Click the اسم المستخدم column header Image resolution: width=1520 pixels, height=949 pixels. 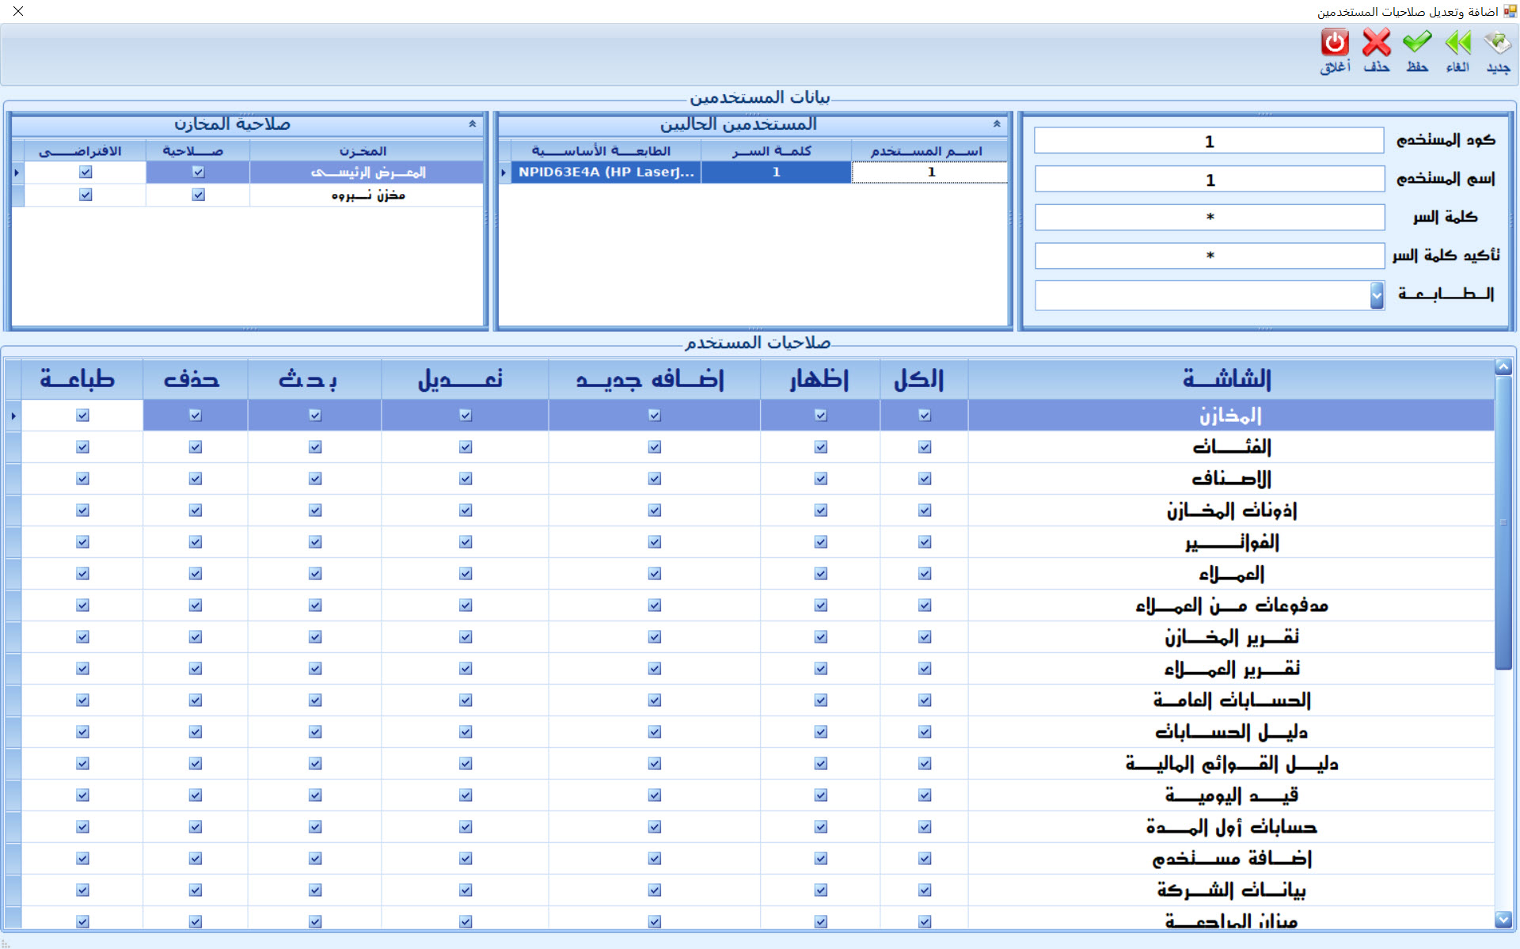click(x=929, y=150)
